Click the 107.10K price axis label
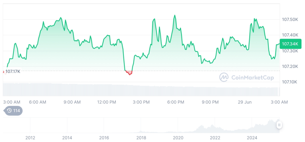Screen dimensions: 305x142 coord(289,82)
